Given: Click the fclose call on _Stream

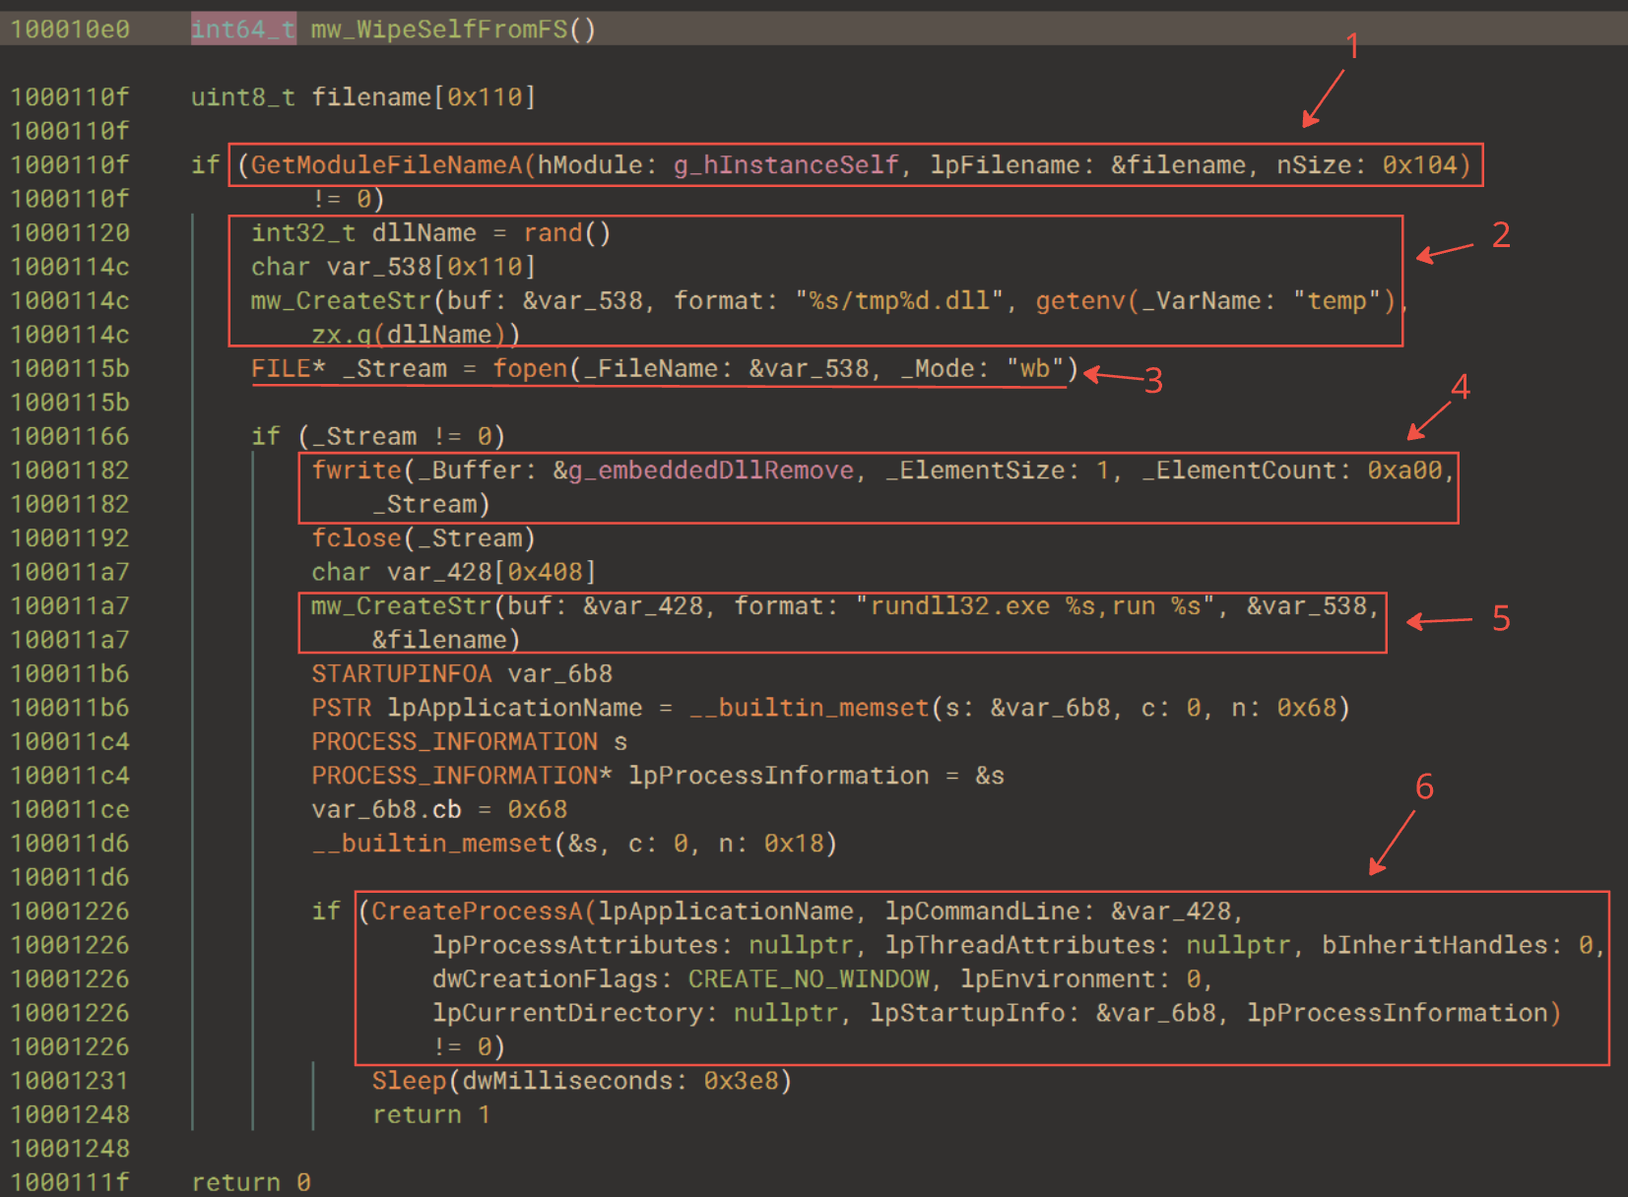Looking at the screenshot, I should [x=356, y=537].
